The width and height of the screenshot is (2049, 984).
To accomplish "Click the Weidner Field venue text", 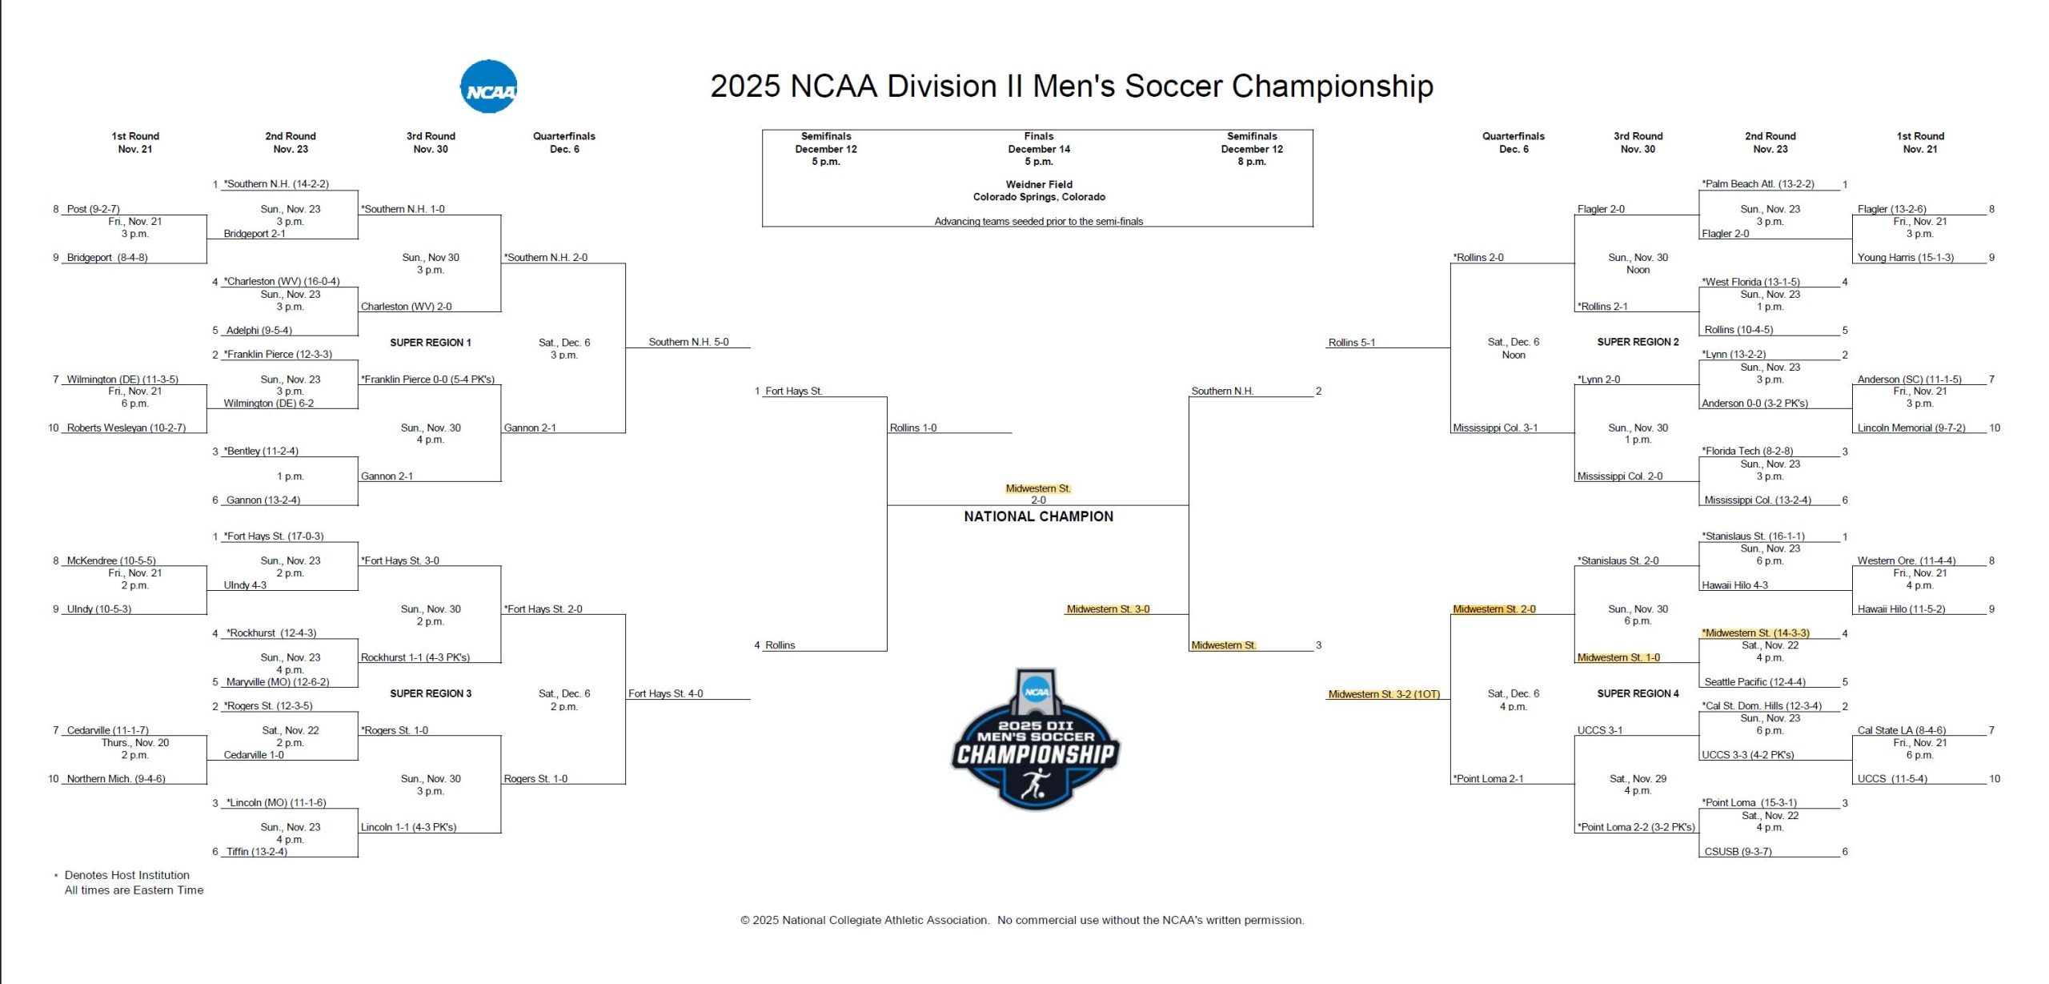I will (1039, 184).
